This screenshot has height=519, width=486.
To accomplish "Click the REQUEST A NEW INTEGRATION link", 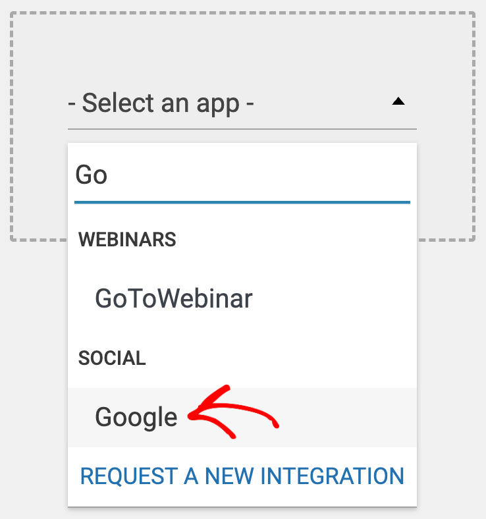I will tap(242, 476).
